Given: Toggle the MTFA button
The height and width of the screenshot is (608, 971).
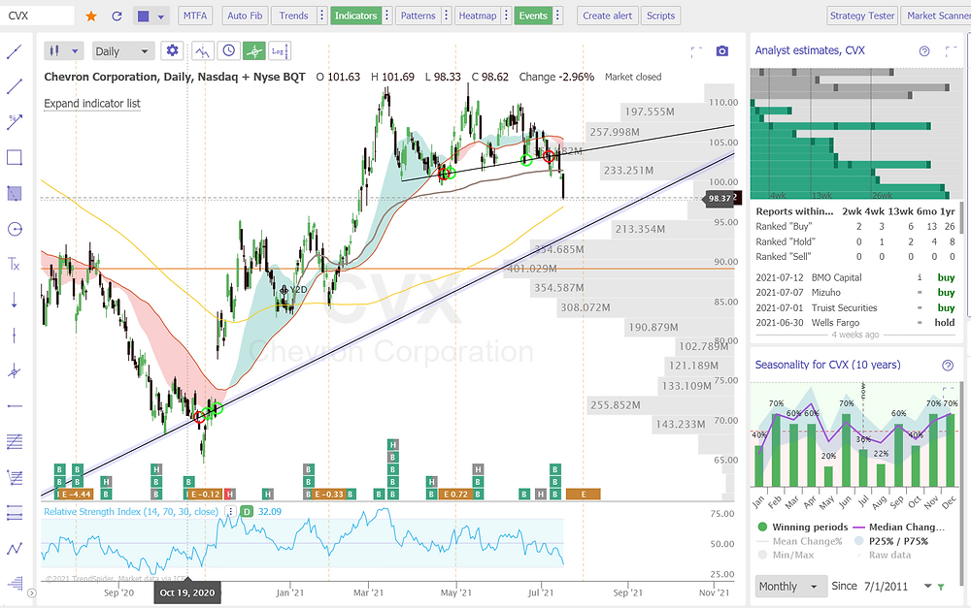Looking at the screenshot, I should tap(195, 16).
